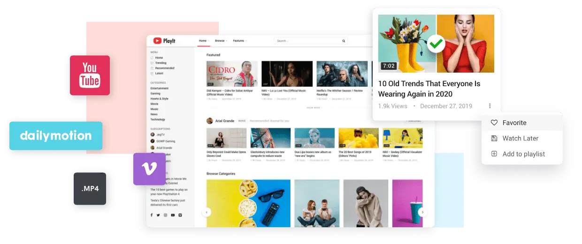582x244 pixels.
Task: Open the Dua Lipa new album thumbnail
Action: coord(315,138)
